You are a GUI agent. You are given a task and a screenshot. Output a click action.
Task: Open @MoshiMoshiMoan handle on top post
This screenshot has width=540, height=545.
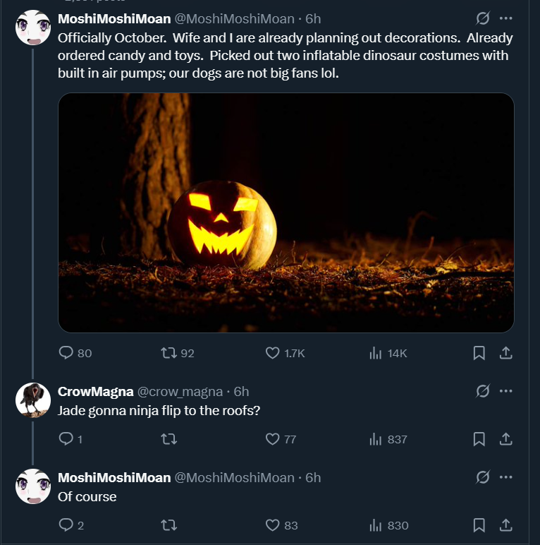tap(234, 19)
